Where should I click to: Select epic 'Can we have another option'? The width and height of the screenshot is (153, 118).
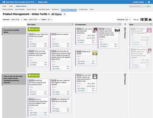pyautogui.click(x=14, y=31)
